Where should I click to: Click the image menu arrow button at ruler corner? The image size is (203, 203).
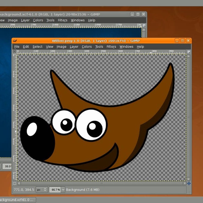pos(15,52)
